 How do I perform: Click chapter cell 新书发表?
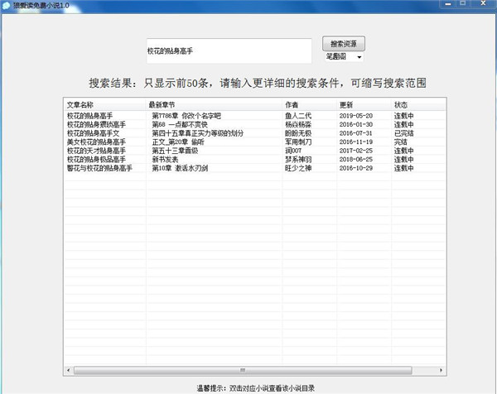(x=165, y=159)
